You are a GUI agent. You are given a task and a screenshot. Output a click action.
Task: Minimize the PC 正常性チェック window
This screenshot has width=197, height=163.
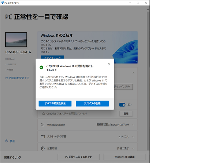coord(130,3)
